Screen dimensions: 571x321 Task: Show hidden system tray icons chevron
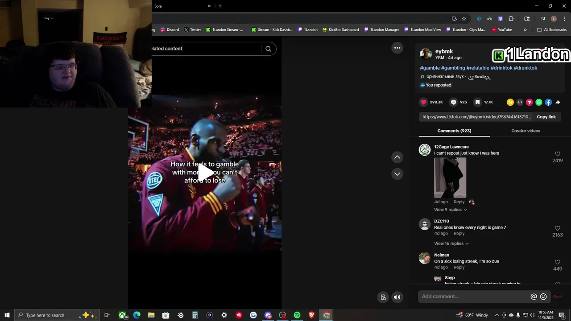tap(497, 315)
